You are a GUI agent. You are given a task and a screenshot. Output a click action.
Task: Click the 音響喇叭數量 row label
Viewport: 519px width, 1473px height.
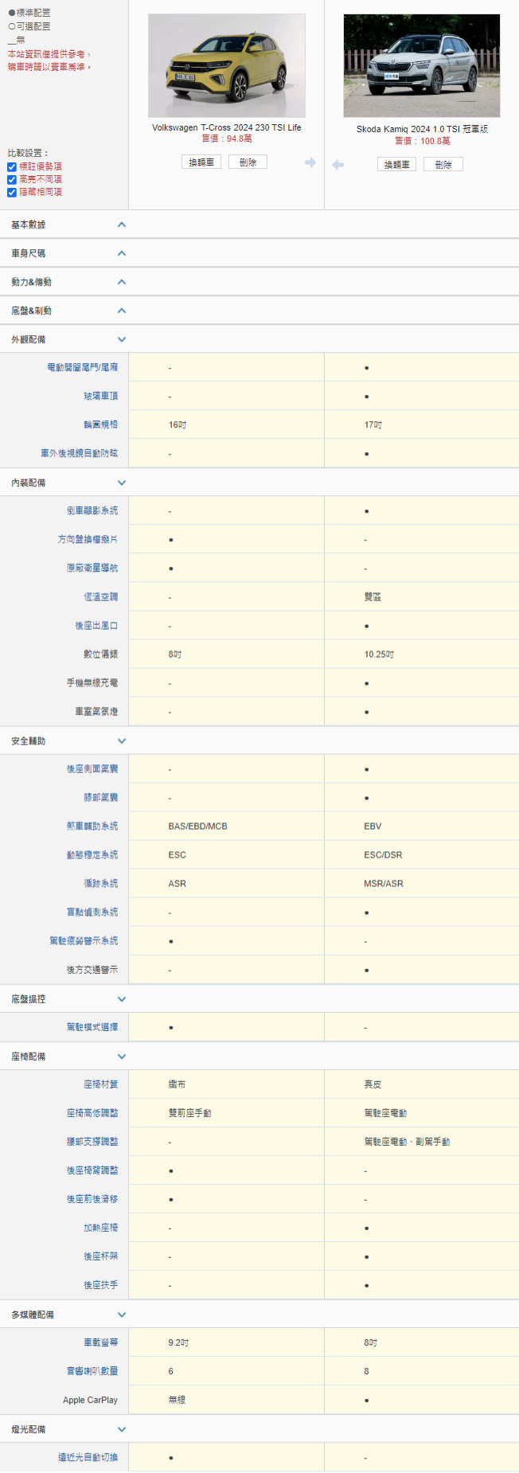point(92,1370)
